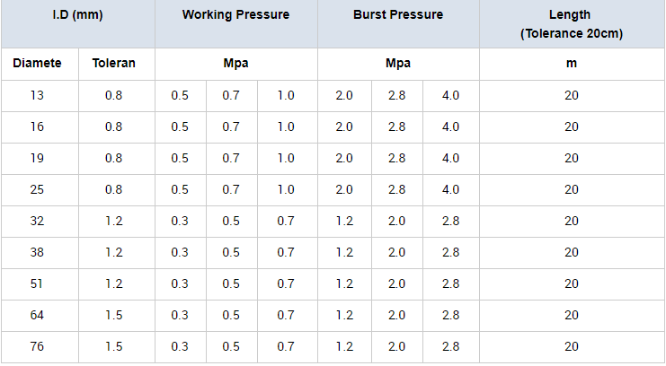The width and height of the screenshot is (666, 366).
Task: Select the 1.5 tolerance in the 76 row
Action: click(x=113, y=347)
